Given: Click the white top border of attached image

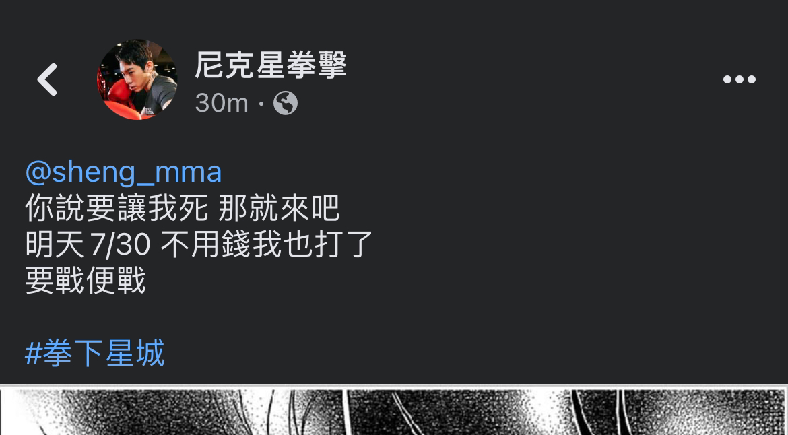Looking at the screenshot, I should click(x=394, y=387).
